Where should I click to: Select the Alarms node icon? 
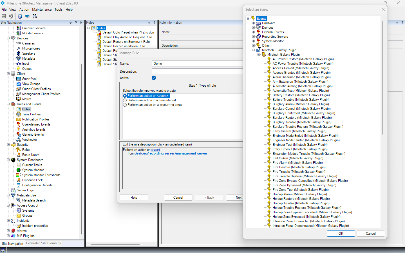click(13, 231)
